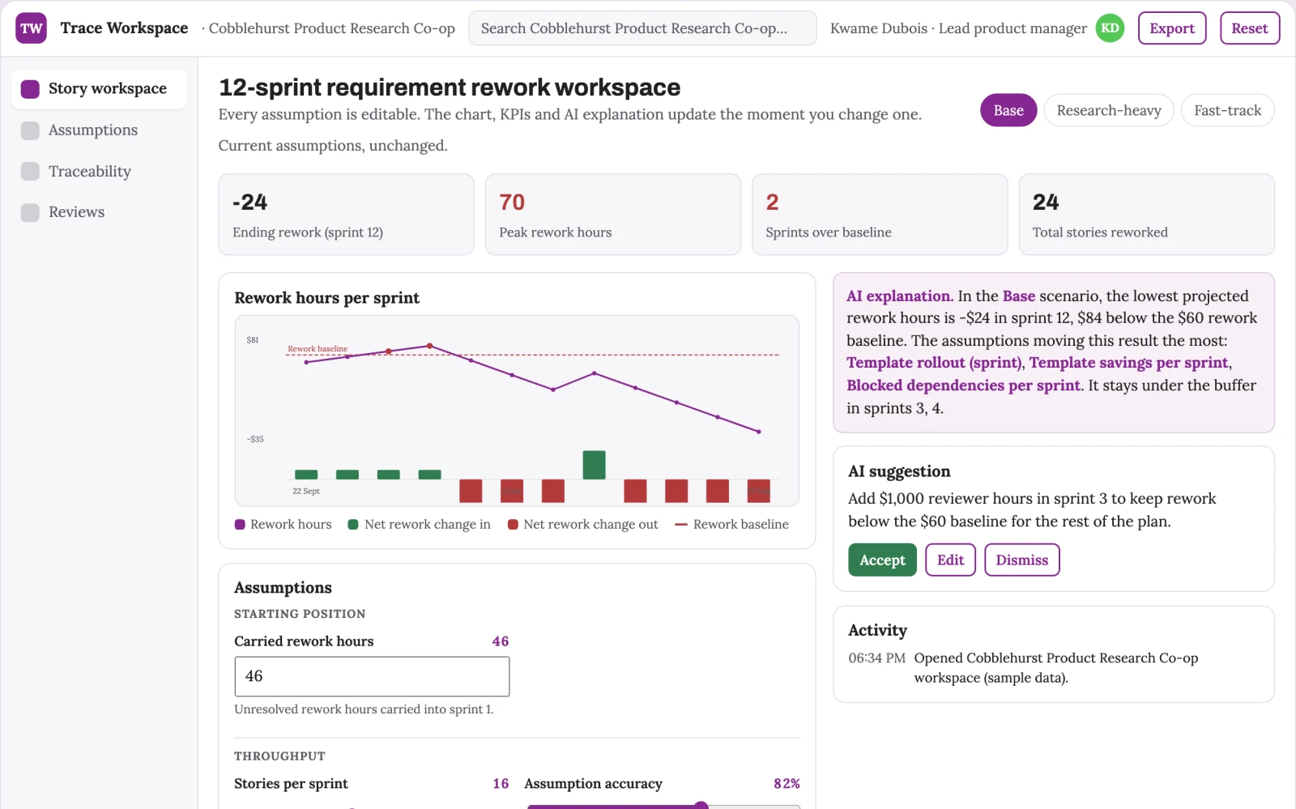Toggle the Rework hours legend item

point(283,525)
